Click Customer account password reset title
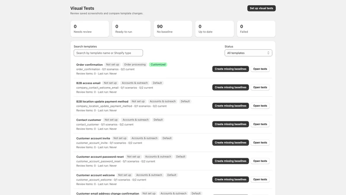 100,157
